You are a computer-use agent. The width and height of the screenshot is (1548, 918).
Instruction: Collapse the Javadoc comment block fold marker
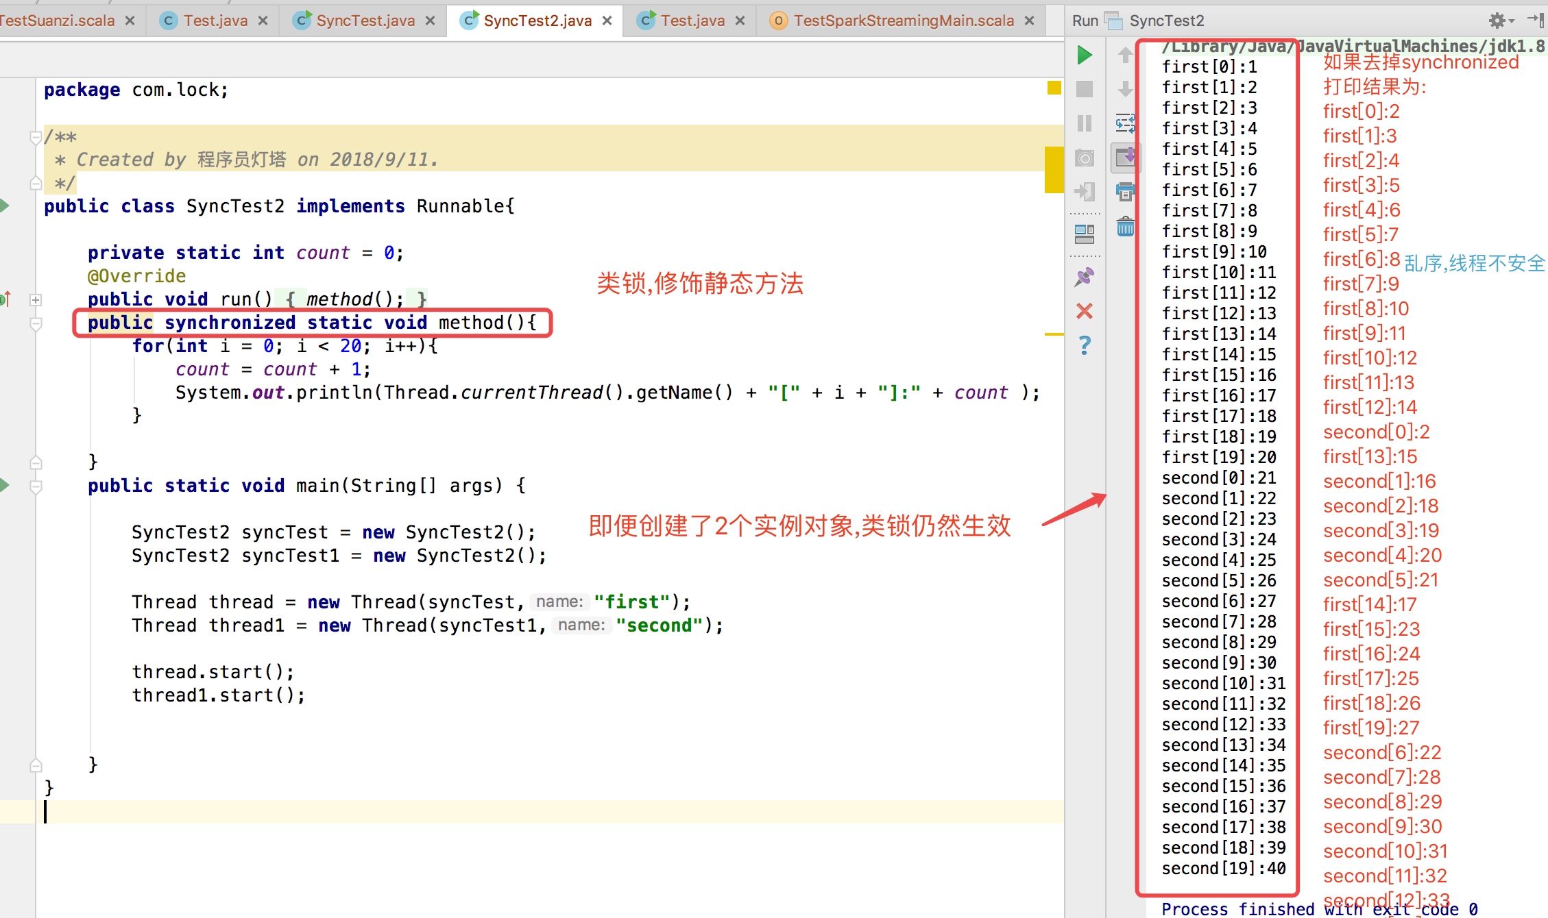coord(36,138)
